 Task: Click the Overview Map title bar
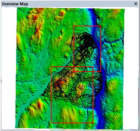click(70, 4)
